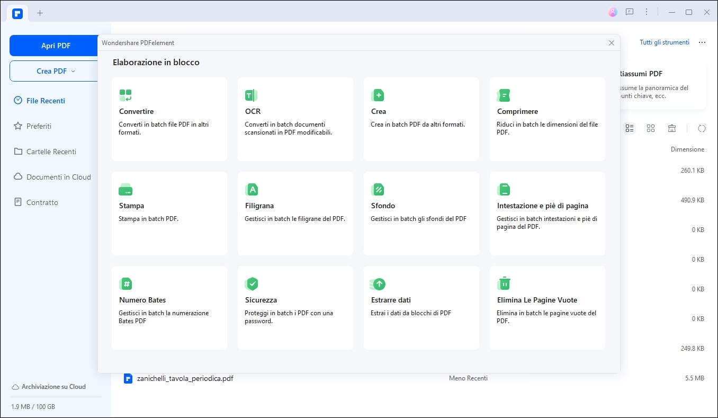Click the Apri PDF button
Image resolution: width=718 pixels, height=418 pixels.
(x=56, y=46)
